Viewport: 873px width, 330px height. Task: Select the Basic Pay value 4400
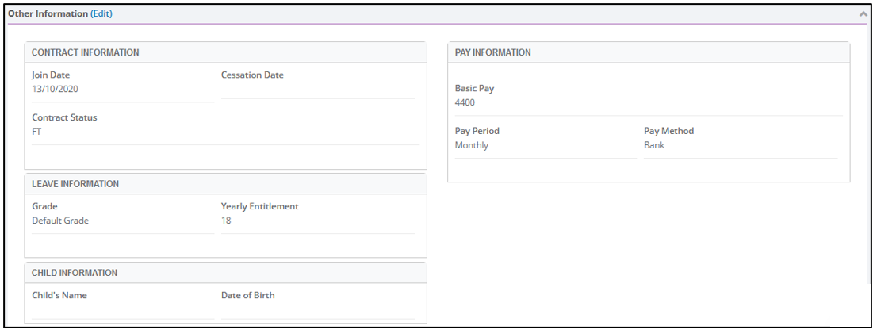[465, 102]
